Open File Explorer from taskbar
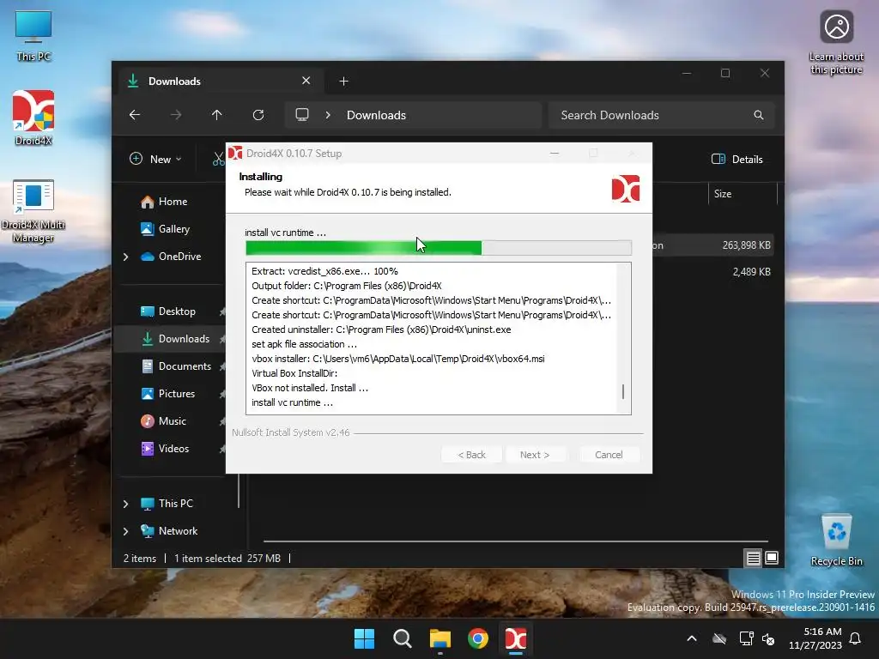879x659 pixels. tap(440, 638)
